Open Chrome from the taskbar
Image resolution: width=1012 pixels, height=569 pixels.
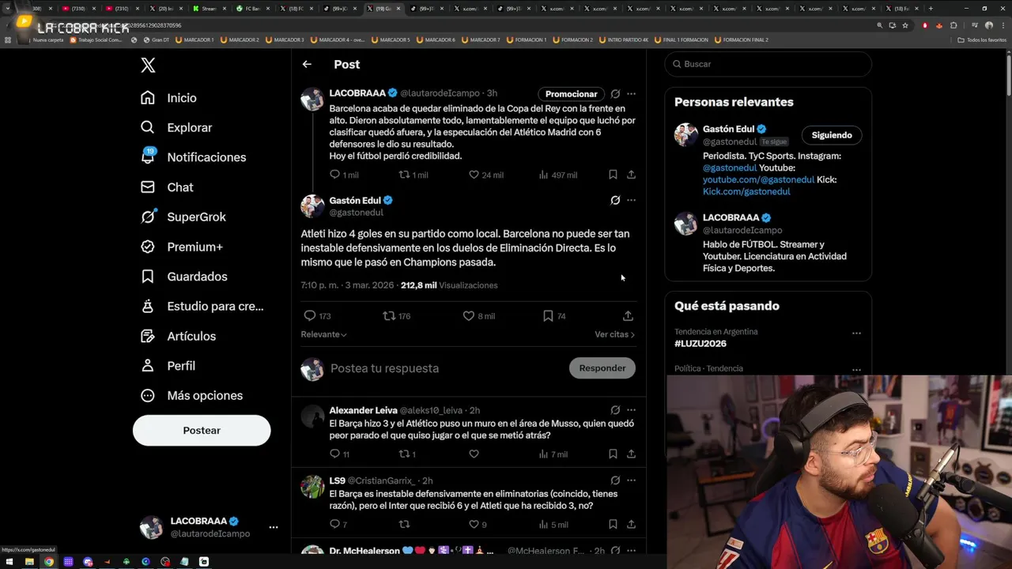(x=49, y=562)
